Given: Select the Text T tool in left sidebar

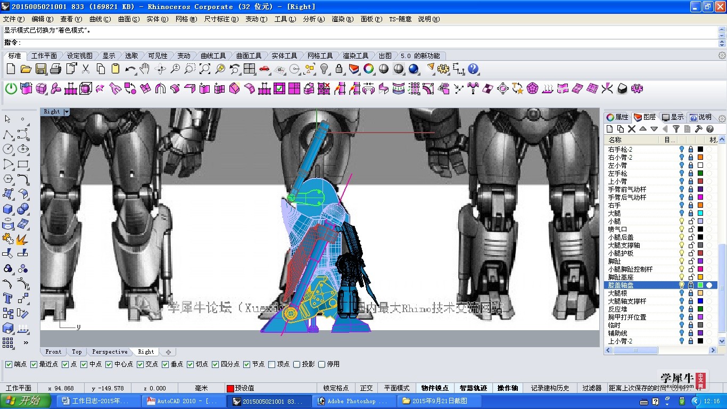Looking at the screenshot, I should click(x=7, y=298).
